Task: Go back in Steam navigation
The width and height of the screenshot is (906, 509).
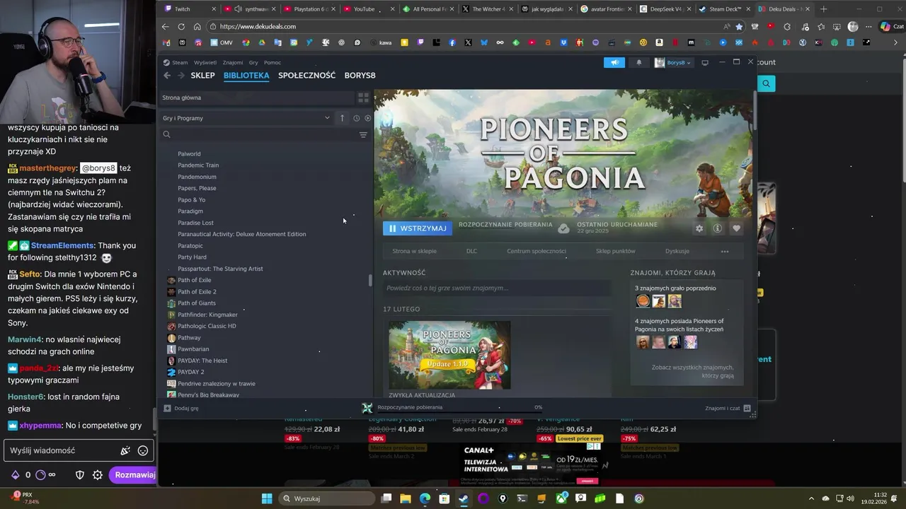Action: tap(167, 75)
